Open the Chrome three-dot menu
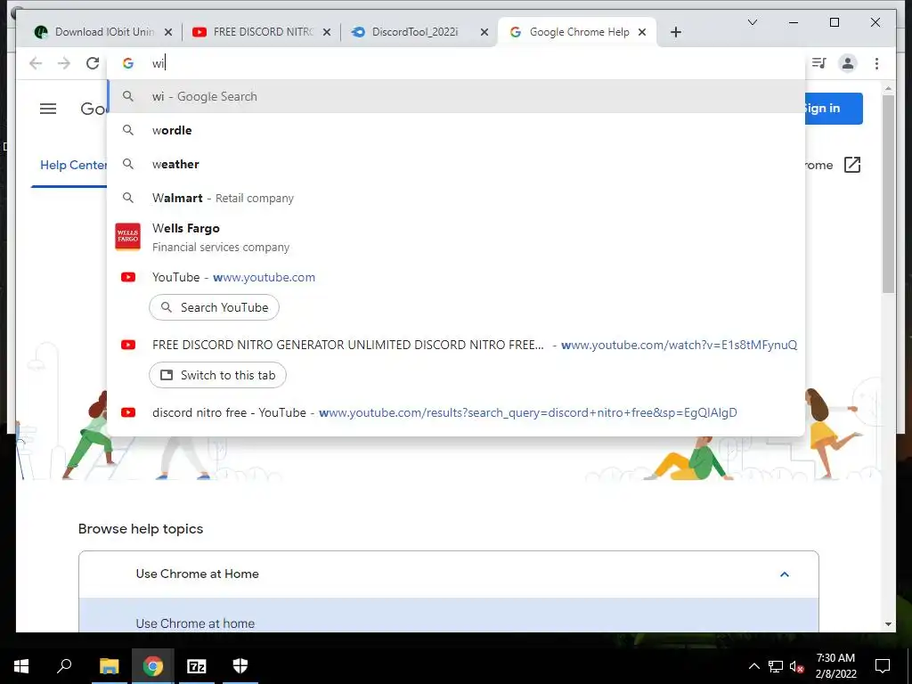Viewport: 912px width, 684px height. point(876,63)
